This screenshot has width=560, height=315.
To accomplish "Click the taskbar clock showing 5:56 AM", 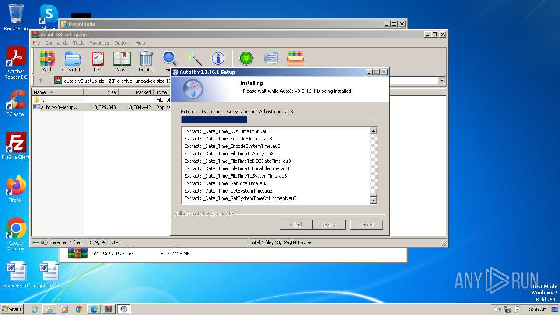I will 538,309.
